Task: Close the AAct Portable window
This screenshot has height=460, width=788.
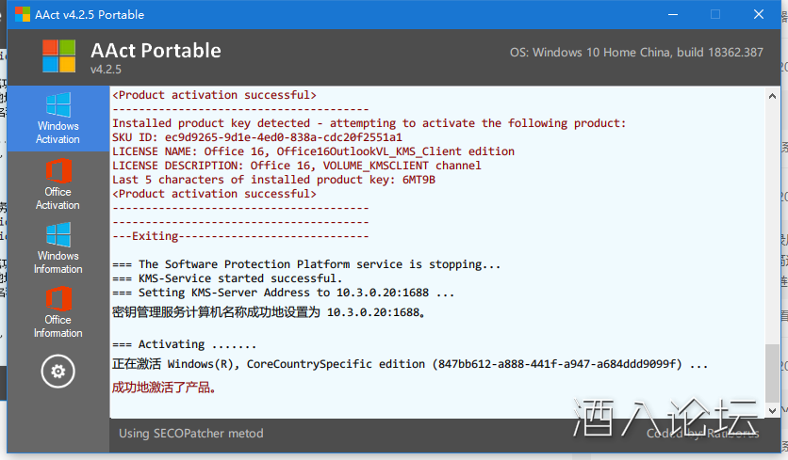Action: [x=759, y=15]
